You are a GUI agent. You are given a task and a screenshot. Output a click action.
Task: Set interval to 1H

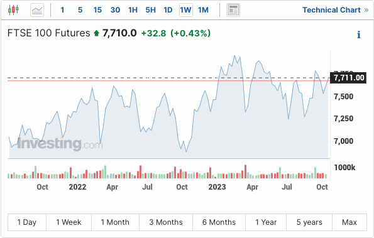133,10
